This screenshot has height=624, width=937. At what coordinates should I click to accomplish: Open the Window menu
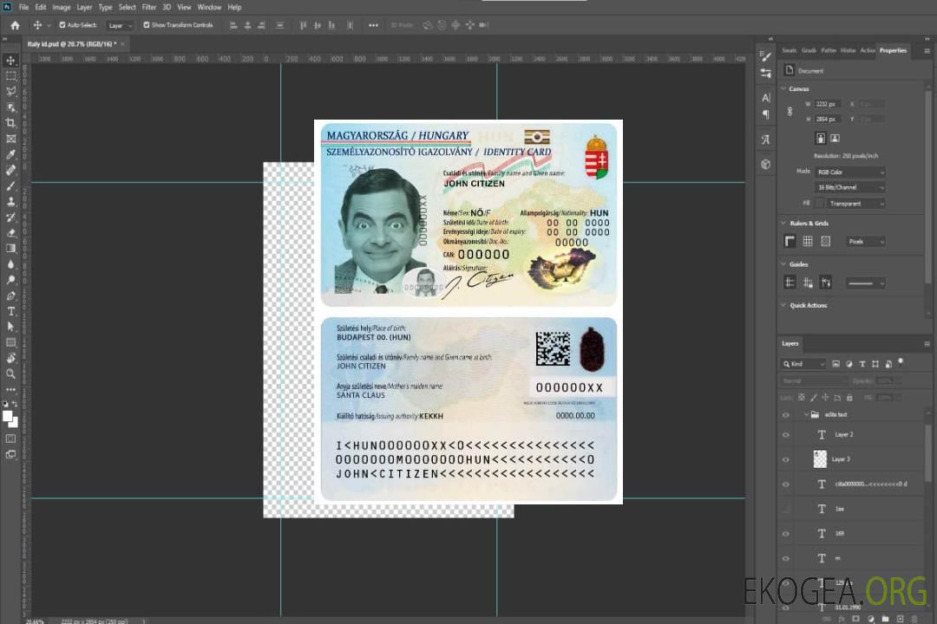209,7
